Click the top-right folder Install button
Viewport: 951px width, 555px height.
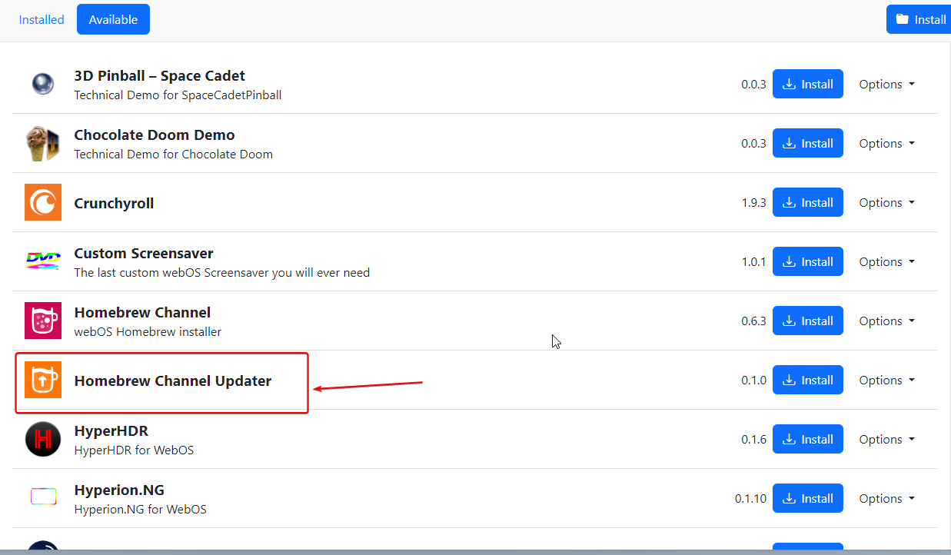(x=919, y=20)
